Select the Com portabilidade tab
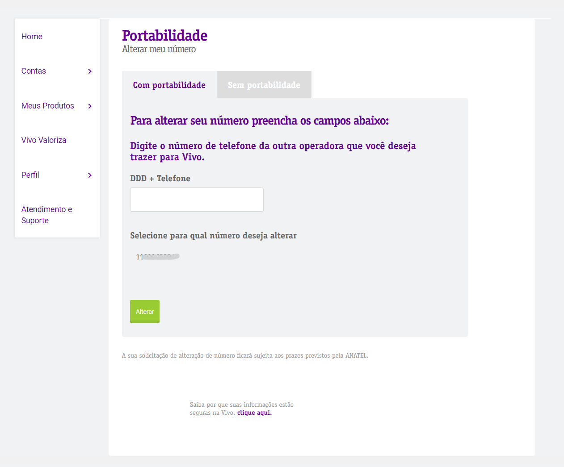 click(x=169, y=85)
